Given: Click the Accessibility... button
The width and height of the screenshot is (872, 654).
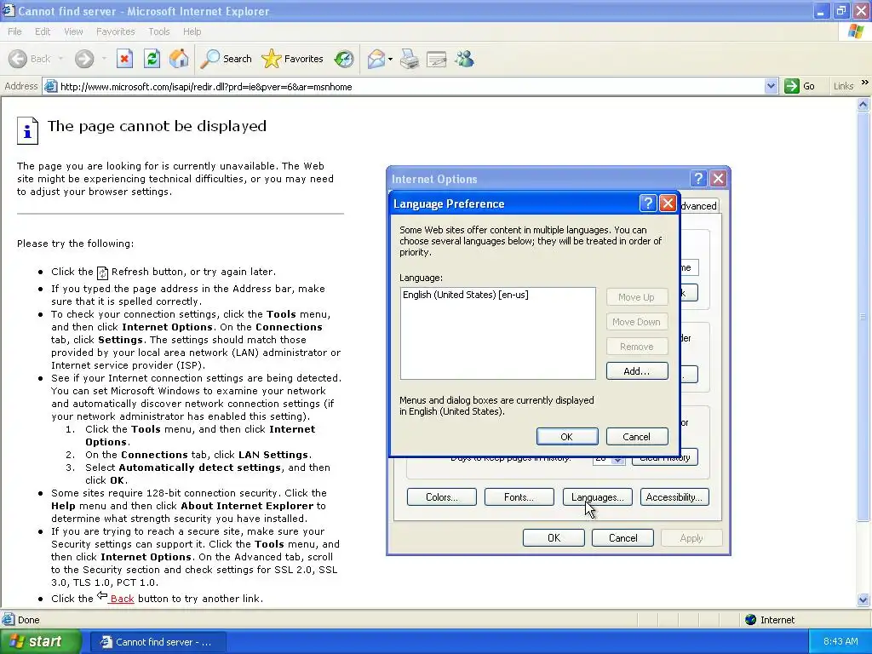Looking at the screenshot, I should (x=674, y=497).
